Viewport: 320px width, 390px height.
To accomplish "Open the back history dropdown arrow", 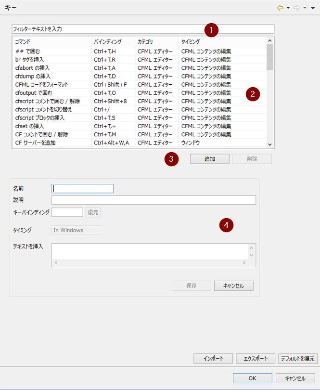I will tap(288, 8).
